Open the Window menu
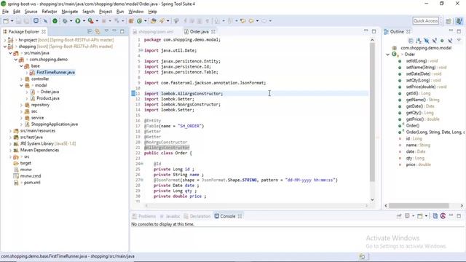Viewport: 466px width, 262px height. pyautogui.click(x=136, y=12)
